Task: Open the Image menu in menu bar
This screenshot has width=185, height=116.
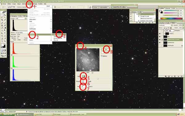Action: (14, 4)
